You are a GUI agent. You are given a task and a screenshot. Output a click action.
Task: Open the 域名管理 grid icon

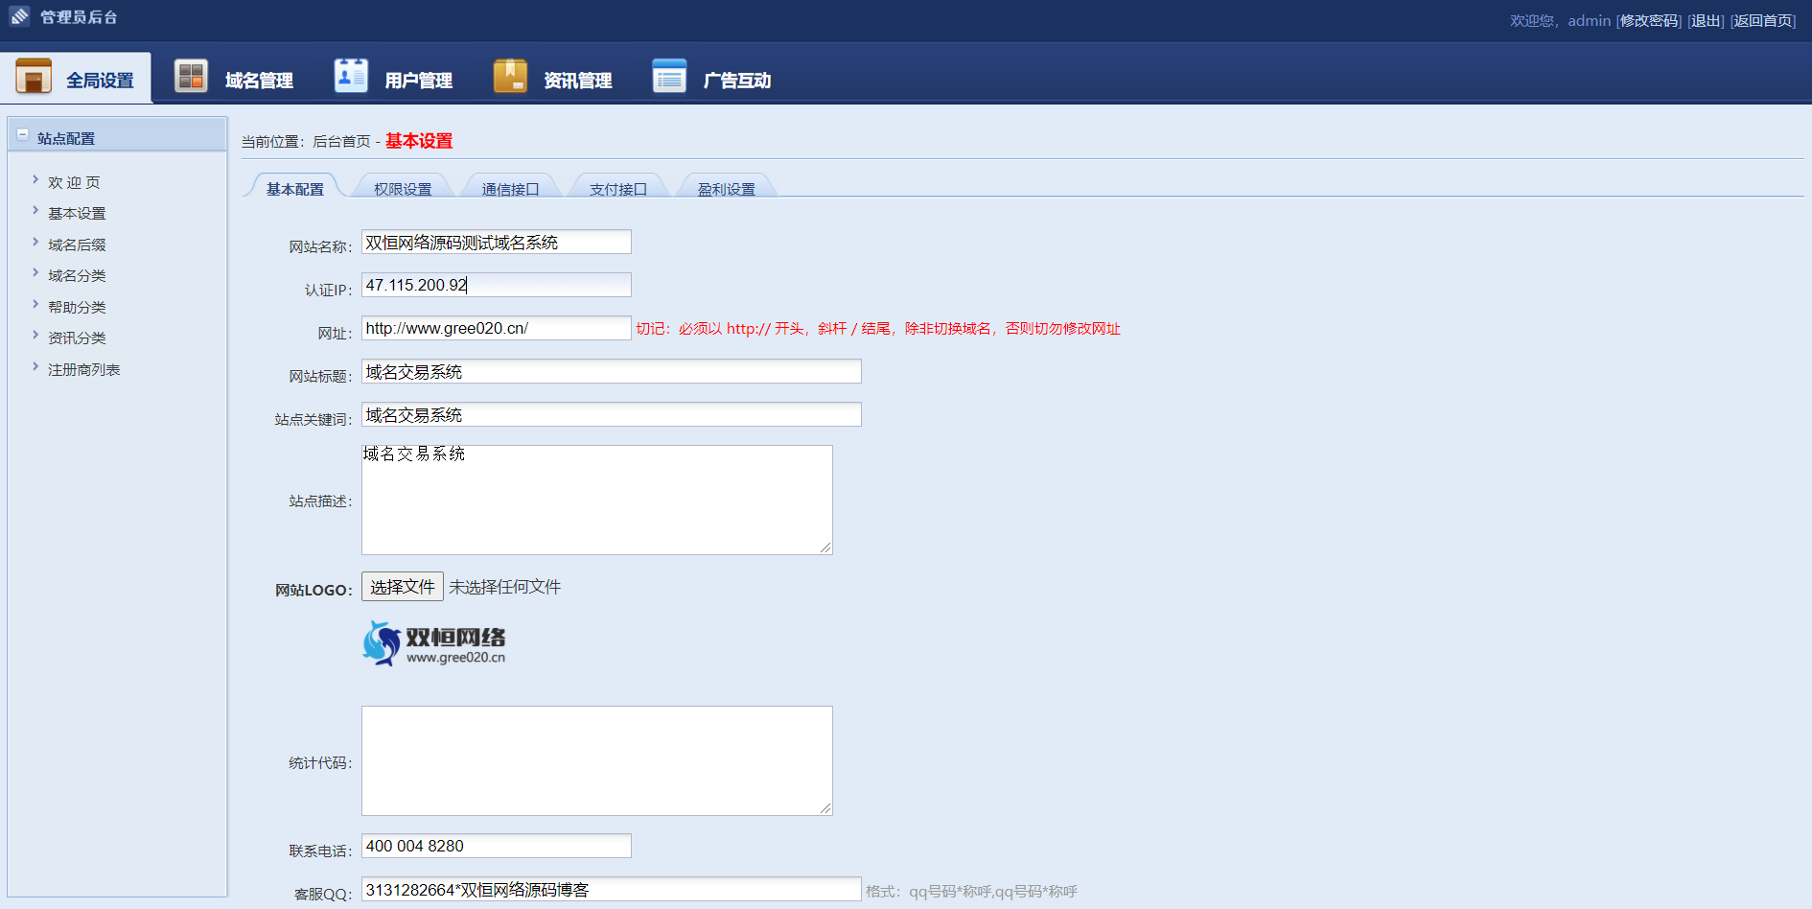pyautogui.click(x=191, y=77)
